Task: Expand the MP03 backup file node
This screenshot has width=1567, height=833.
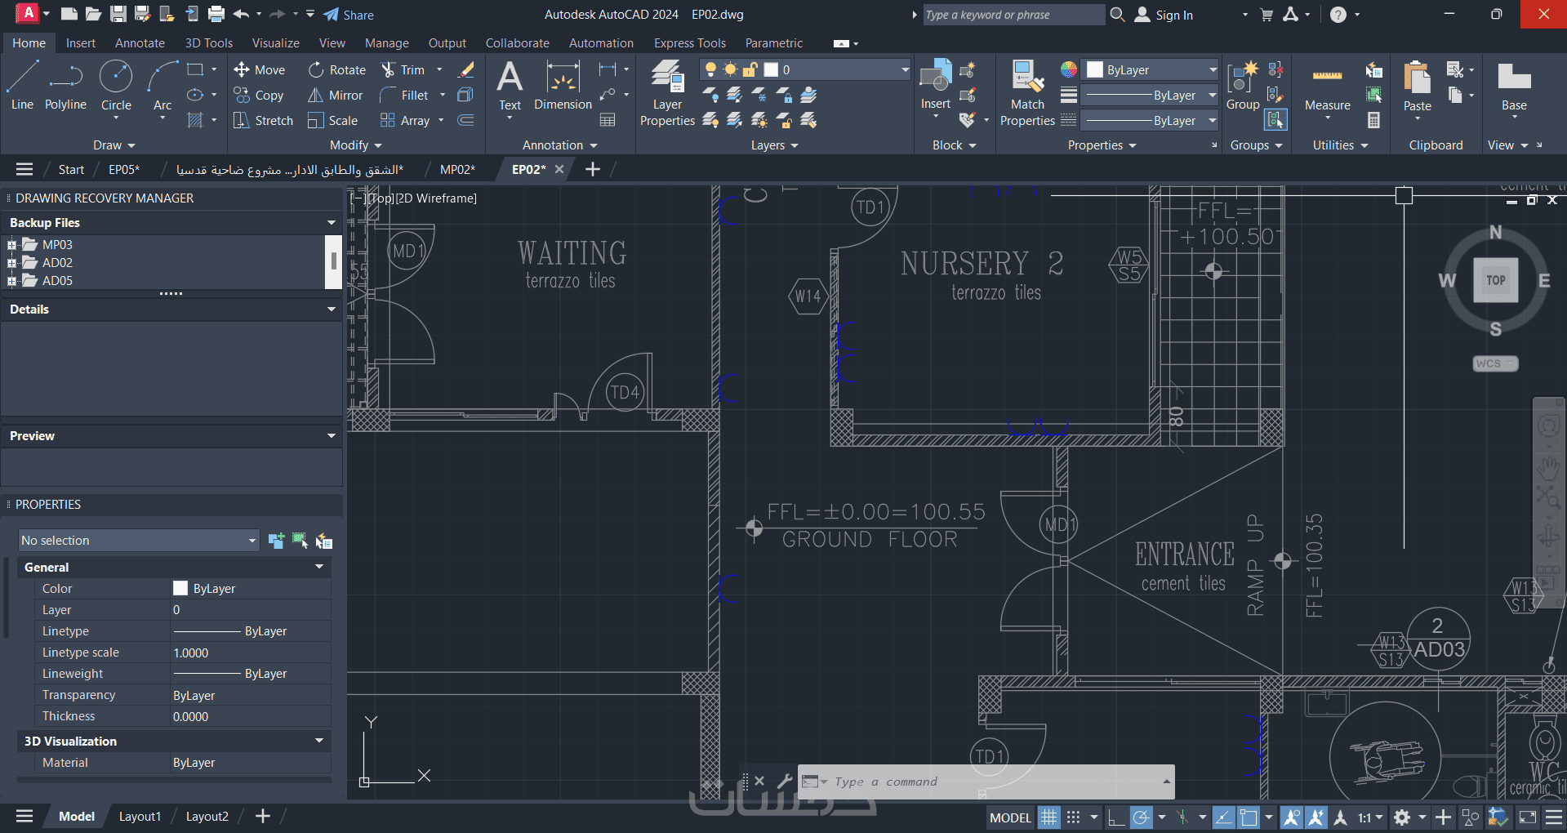Action: 11,244
